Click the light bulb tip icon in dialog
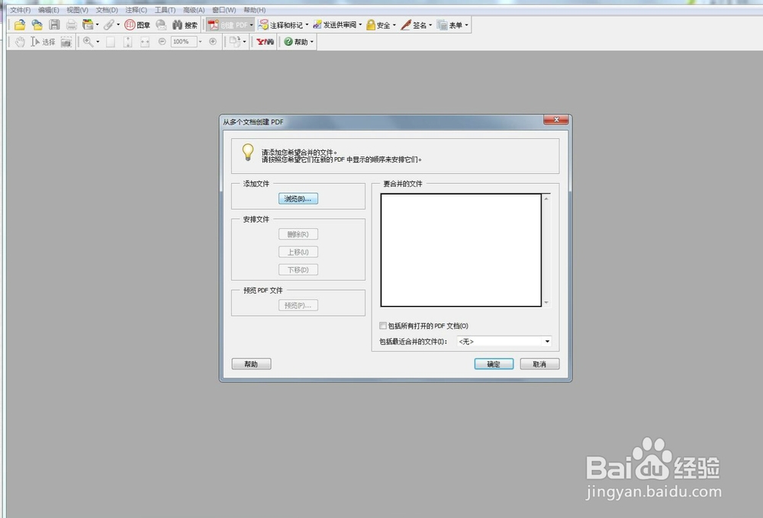The width and height of the screenshot is (763, 518). pos(248,153)
